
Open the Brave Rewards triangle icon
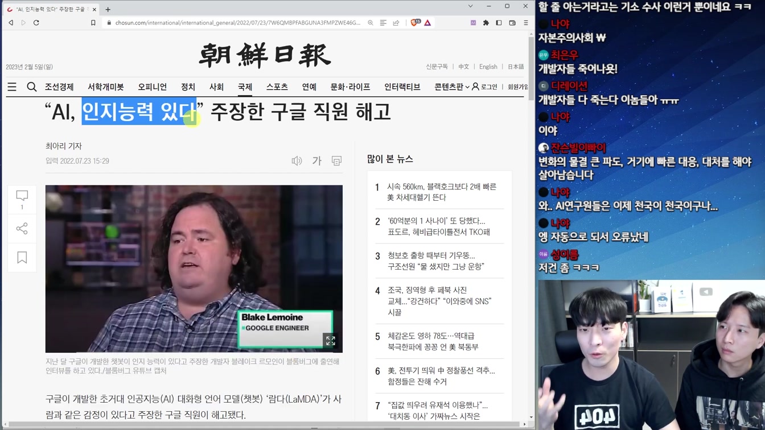(427, 23)
